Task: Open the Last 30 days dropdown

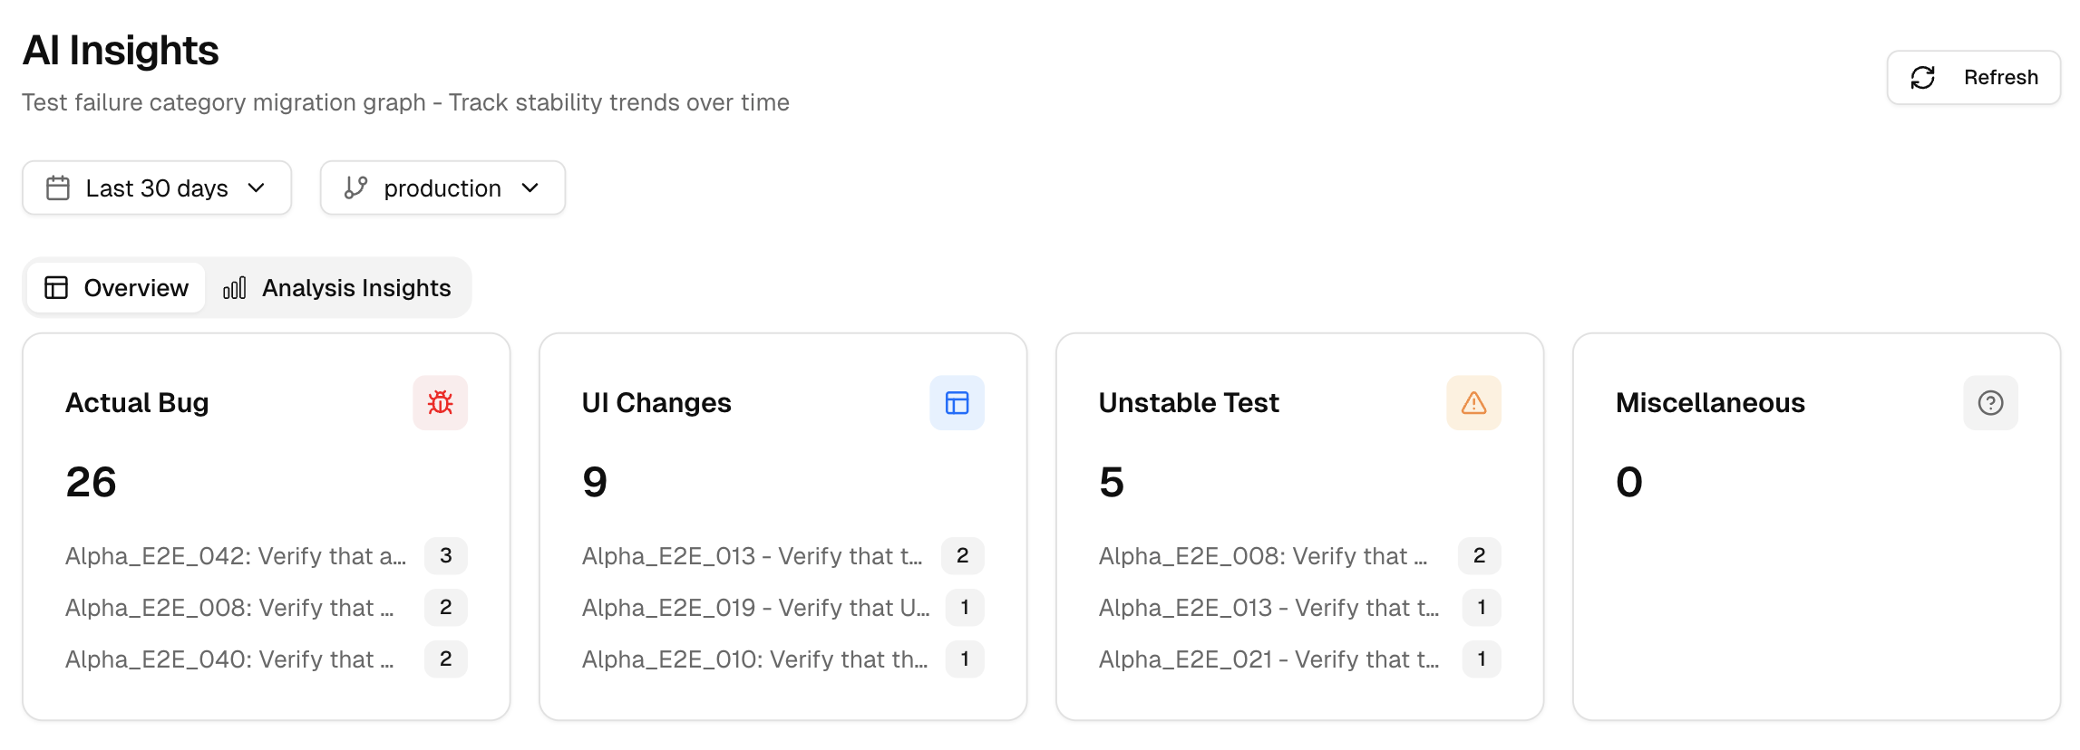Action: tap(156, 187)
